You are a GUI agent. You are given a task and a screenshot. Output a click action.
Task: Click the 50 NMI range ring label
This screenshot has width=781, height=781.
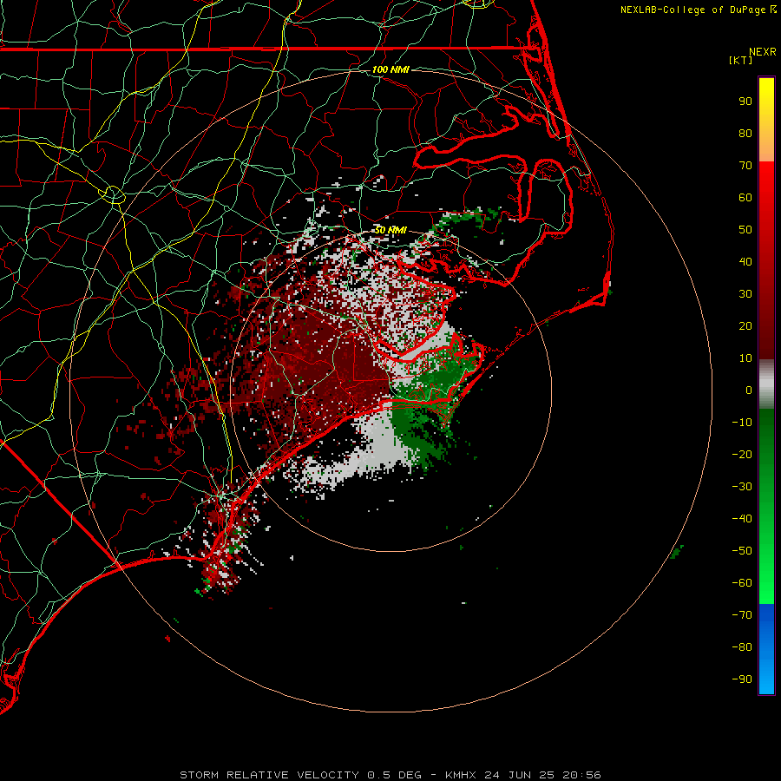click(390, 230)
